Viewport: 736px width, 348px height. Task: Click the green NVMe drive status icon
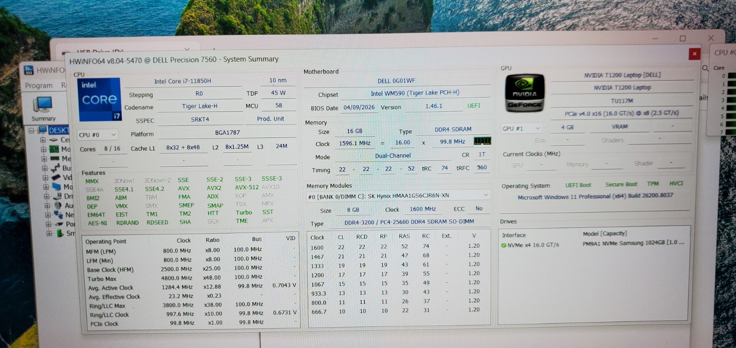click(x=504, y=245)
